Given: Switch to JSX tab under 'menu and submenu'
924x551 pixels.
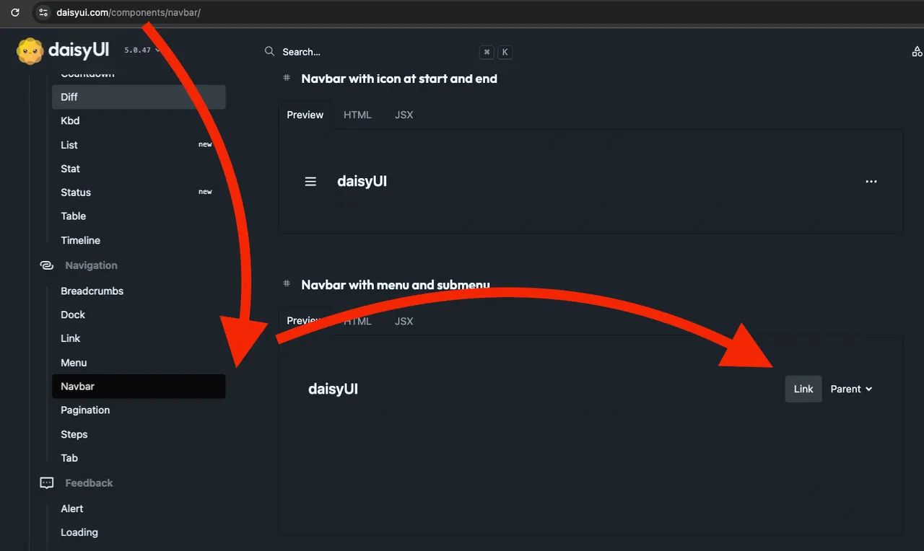Looking at the screenshot, I should (x=404, y=321).
